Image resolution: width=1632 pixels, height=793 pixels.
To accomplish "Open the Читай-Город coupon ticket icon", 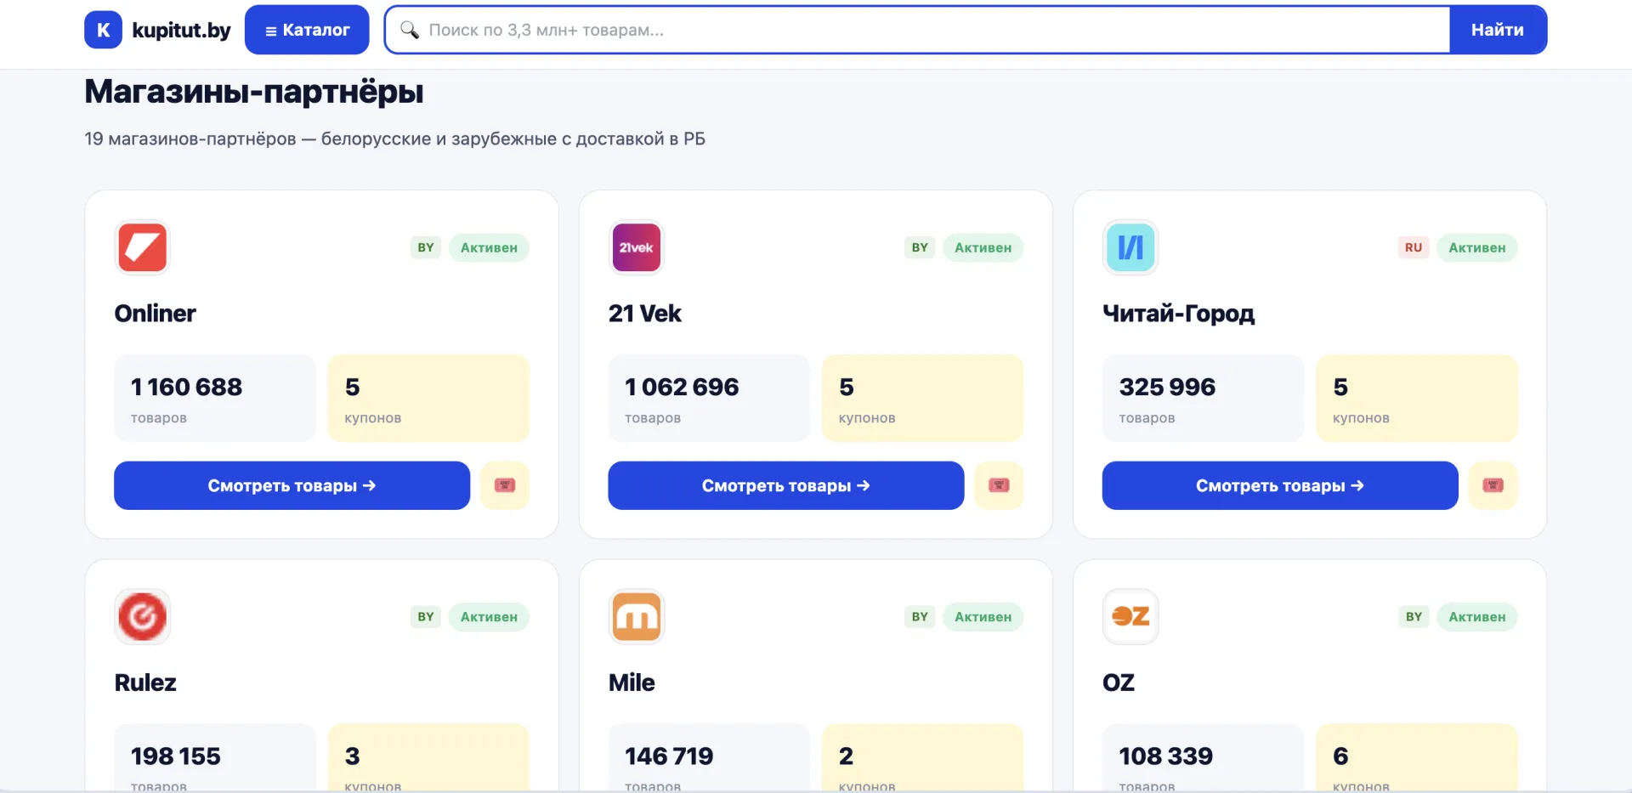I will (1493, 485).
